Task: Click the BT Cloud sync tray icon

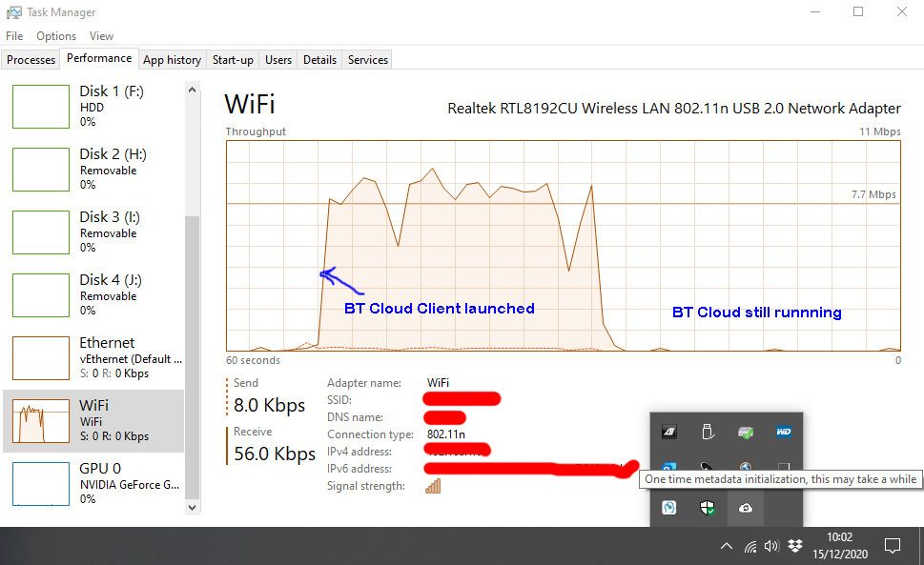Action: (x=746, y=508)
